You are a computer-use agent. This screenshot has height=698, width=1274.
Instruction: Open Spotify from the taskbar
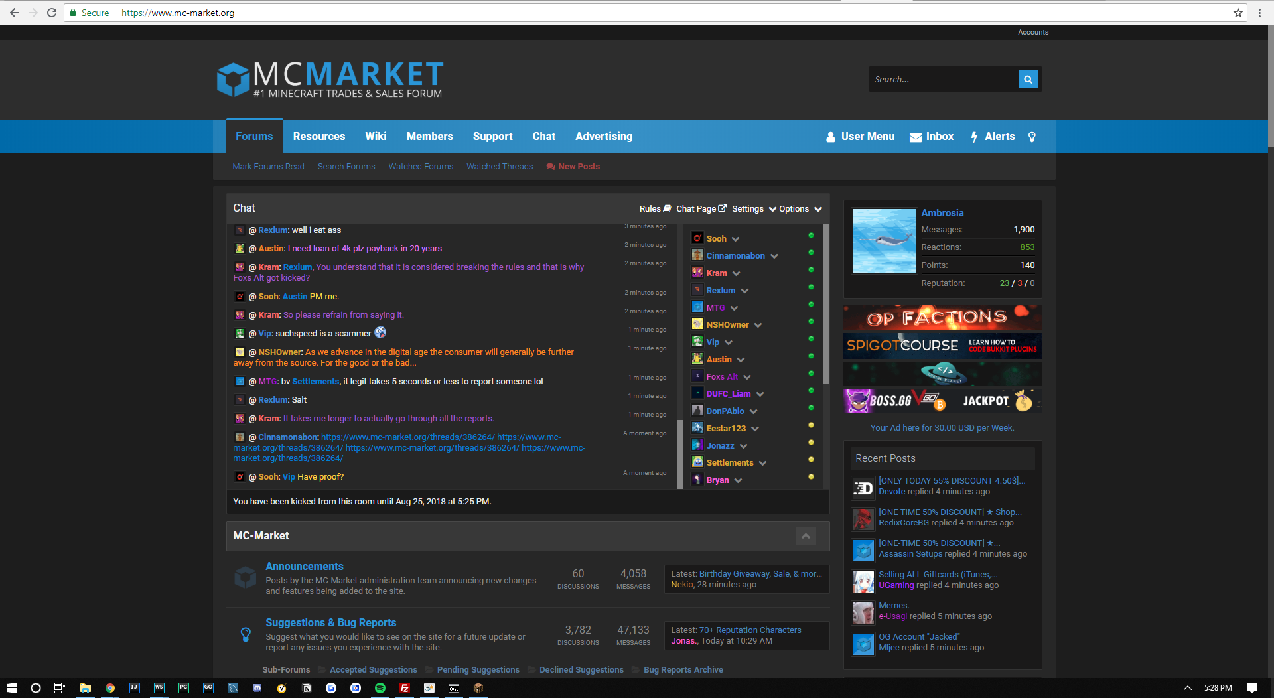click(380, 688)
